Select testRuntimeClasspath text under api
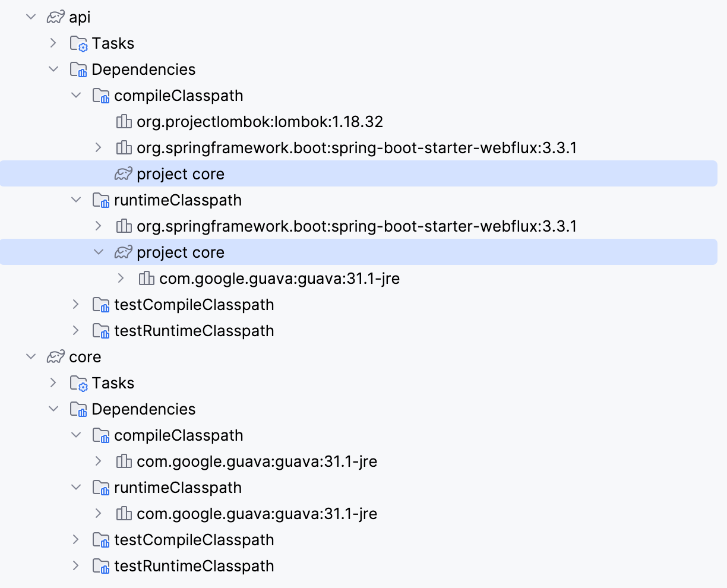Viewport: 727px width, 588px height. click(x=194, y=331)
